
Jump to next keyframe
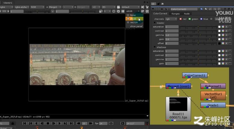(x=65, y=123)
